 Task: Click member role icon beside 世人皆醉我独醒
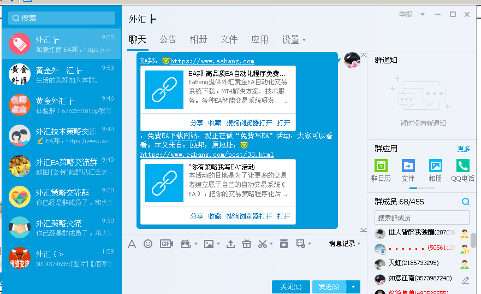point(465,234)
